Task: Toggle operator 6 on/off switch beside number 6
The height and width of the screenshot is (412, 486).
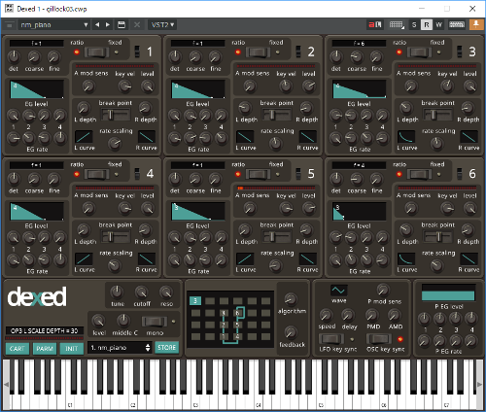Action: (460, 174)
